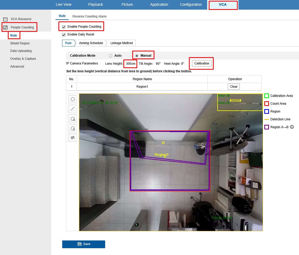Open the Playback tab
Viewport: 299px width, 255px height.
click(95, 5)
